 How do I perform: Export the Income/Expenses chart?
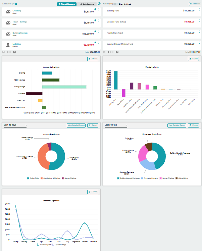[x=93, y=192]
